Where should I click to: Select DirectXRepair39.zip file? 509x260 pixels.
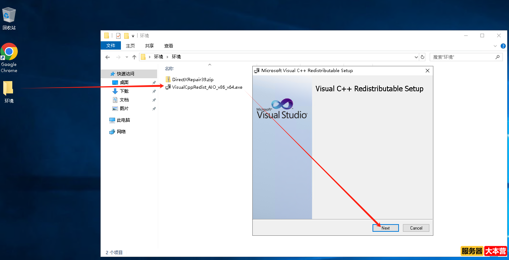point(189,79)
